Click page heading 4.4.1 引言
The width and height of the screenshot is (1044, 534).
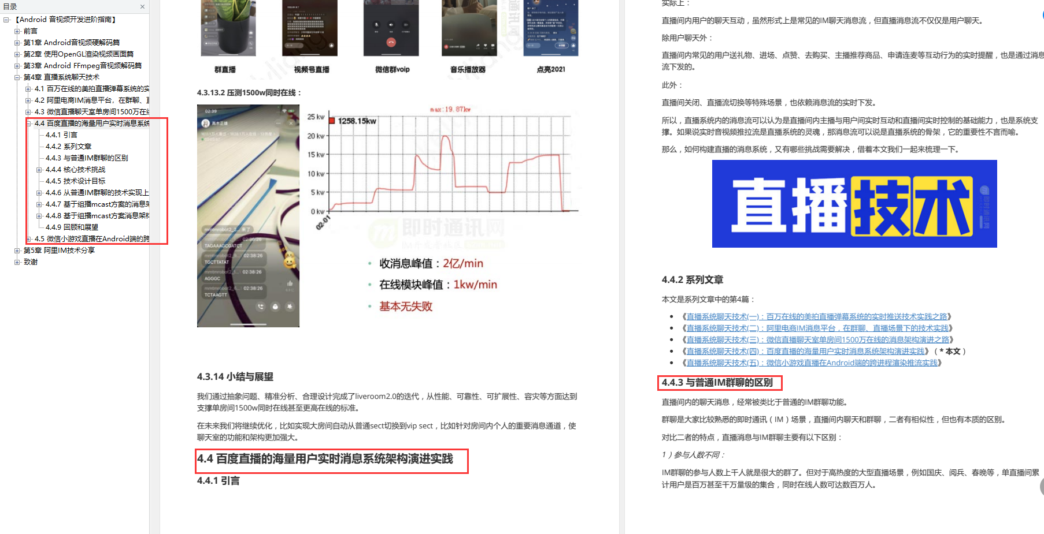point(218,481)
